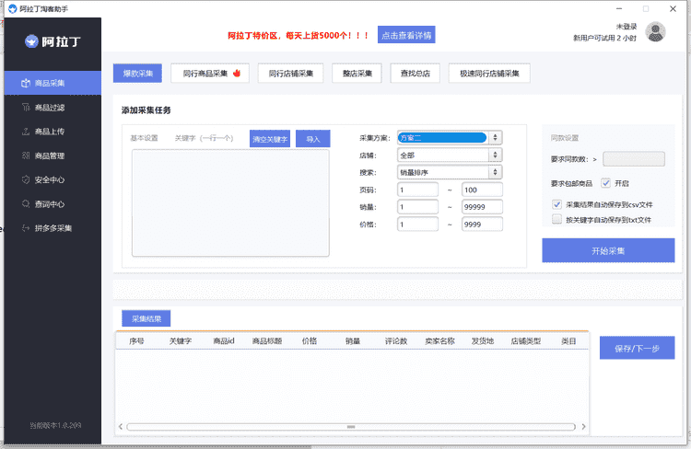Click the 商品id column header
The width and height of the screenshot is (691, 449).
pos(224,340)
